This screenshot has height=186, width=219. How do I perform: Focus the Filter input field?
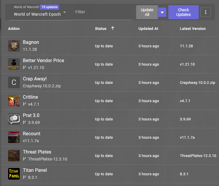click(101, 12)
